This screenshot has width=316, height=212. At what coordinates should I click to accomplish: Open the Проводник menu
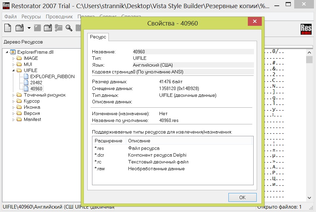tap(59, 17)
